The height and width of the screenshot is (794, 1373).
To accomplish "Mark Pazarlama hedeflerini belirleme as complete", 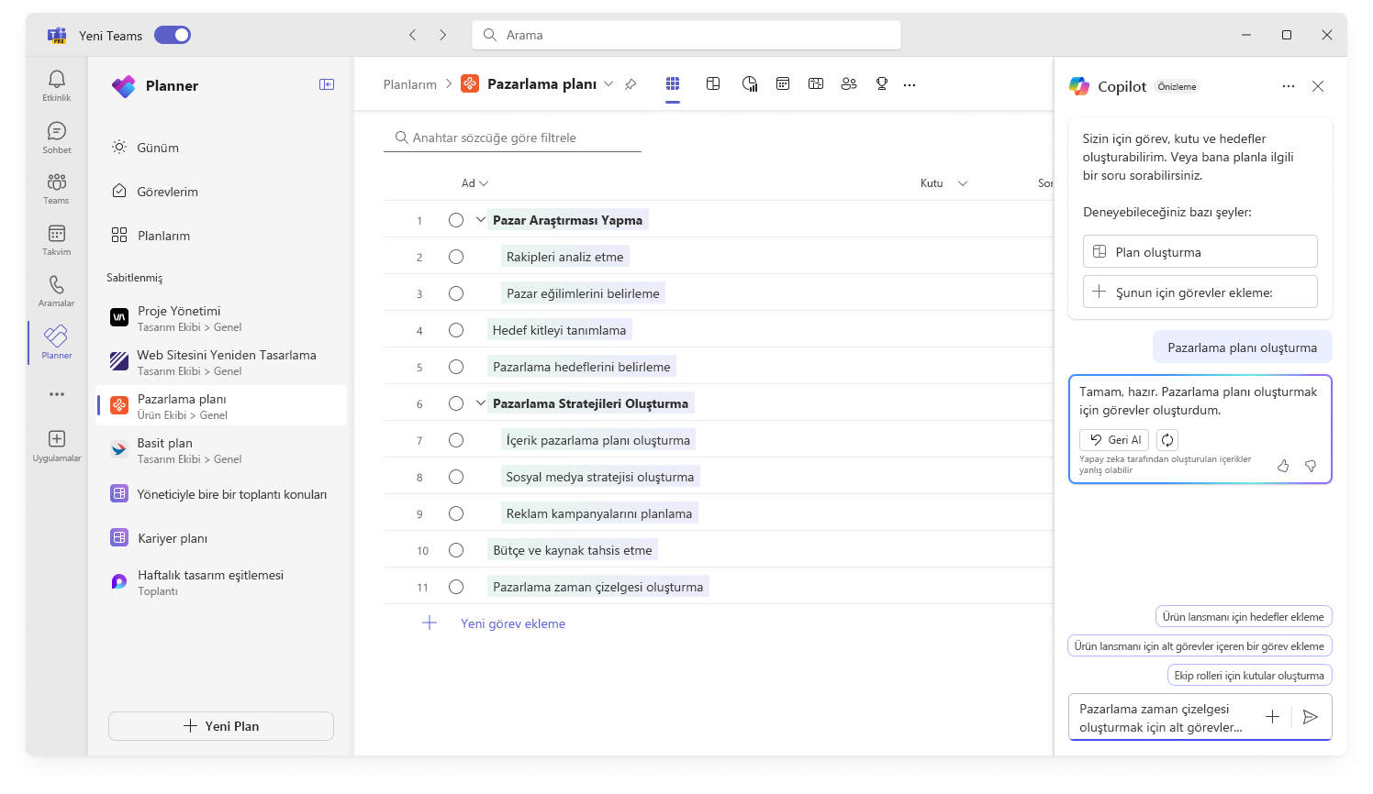I will [456, 367].
